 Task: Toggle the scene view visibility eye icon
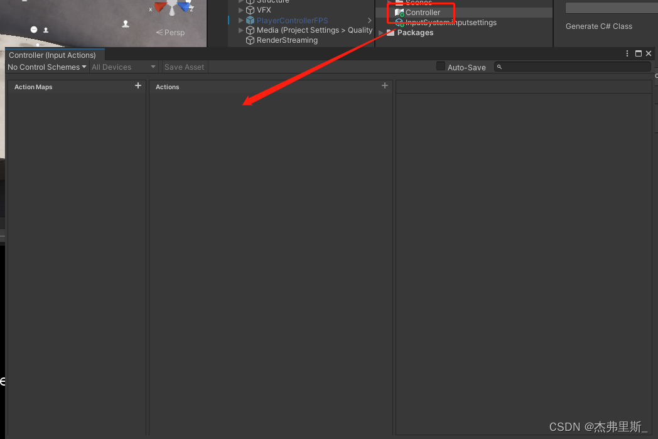(x=33, y=29)
